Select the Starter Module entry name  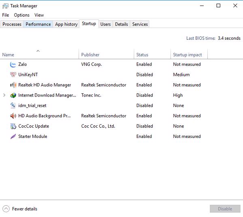click(x=33, y=136)
